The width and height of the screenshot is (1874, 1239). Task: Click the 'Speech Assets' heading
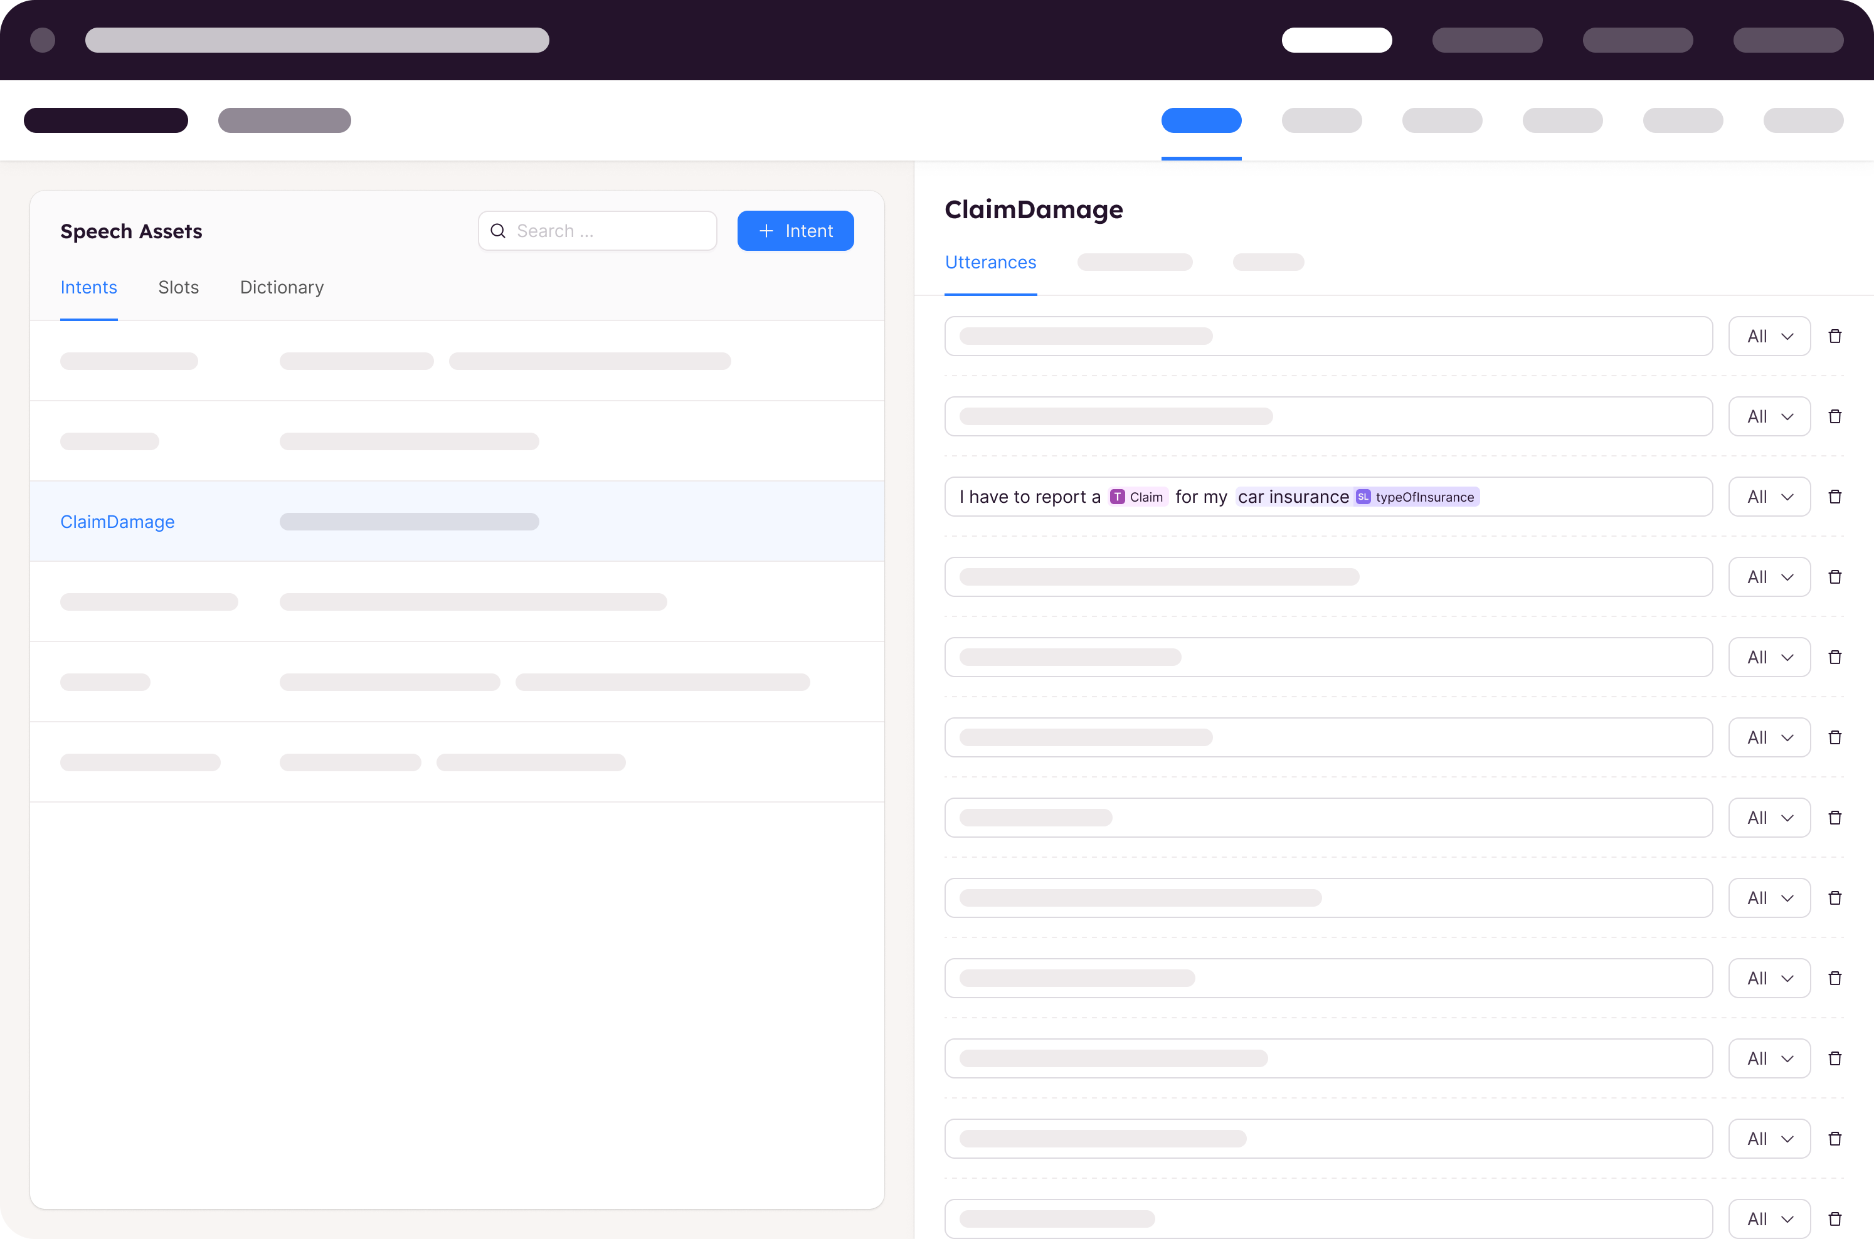tap(131, 231)
